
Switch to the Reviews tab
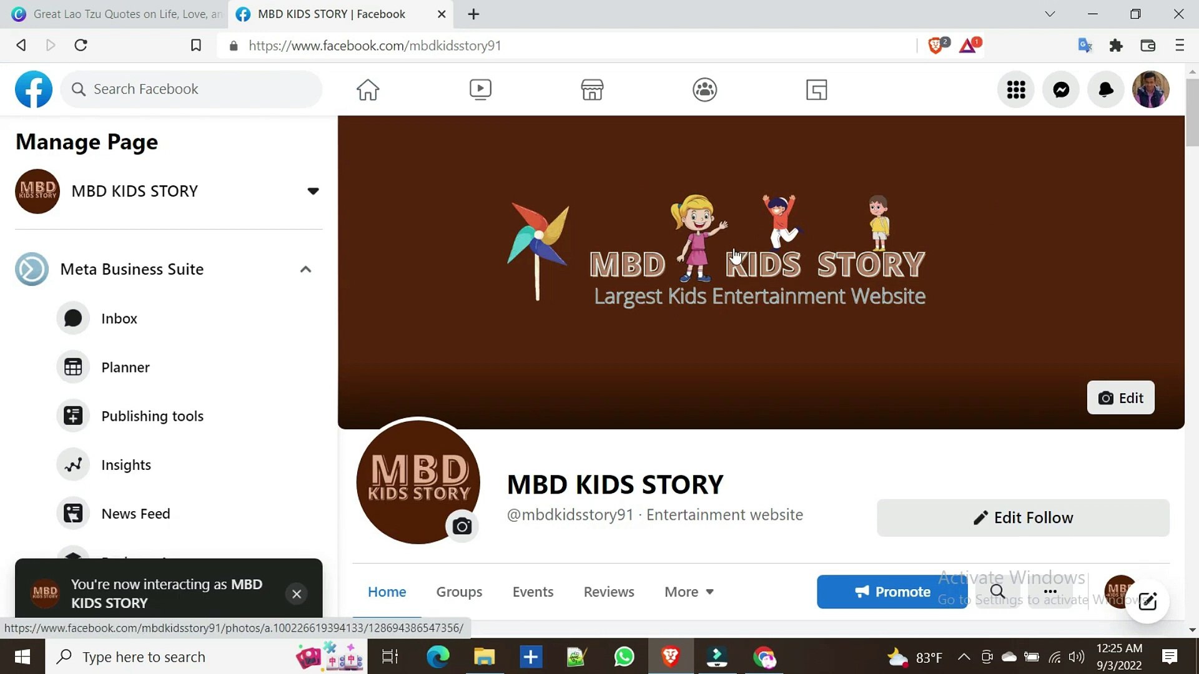609,592
